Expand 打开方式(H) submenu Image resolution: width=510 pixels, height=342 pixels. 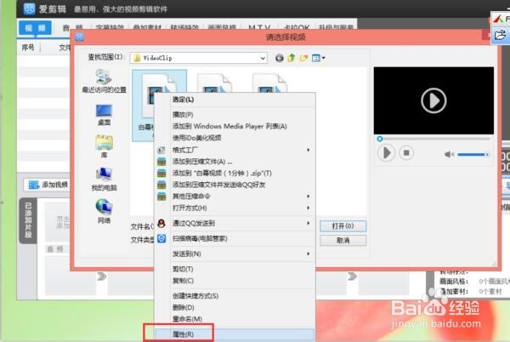pyautogui.click(x=235, y=208)
